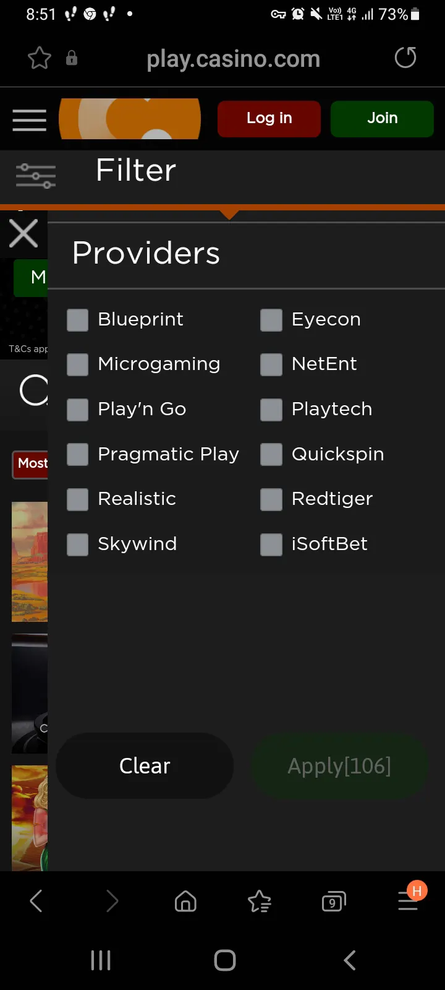This screenshot has height=990, width=445.
Task: Tap the green Join button
Action: (382, 118)
